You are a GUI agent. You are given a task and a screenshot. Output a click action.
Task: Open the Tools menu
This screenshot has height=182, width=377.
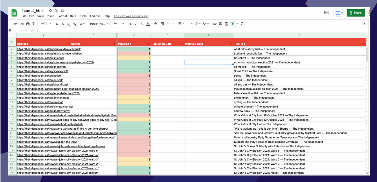83,16
